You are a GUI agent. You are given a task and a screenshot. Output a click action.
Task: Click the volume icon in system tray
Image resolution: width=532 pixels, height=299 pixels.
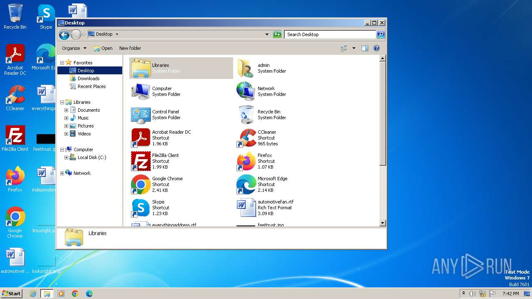click(473, 294)
